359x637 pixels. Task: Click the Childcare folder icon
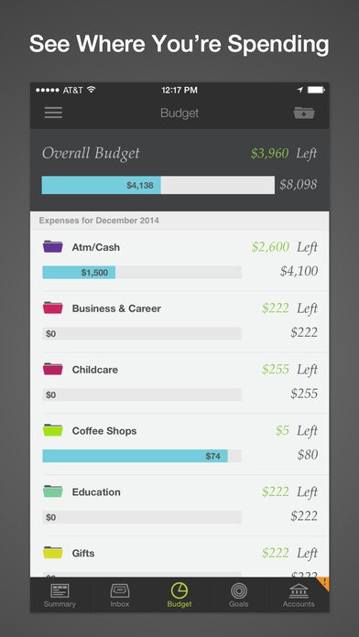pos(53,369)
